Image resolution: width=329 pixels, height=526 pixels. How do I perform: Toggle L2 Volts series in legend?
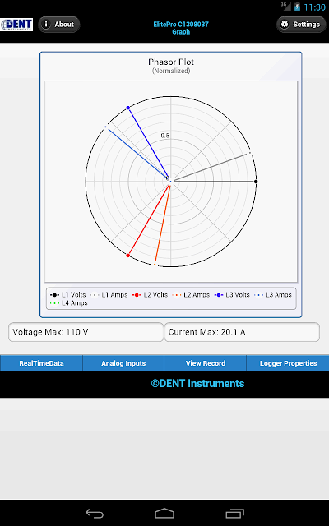150,295
